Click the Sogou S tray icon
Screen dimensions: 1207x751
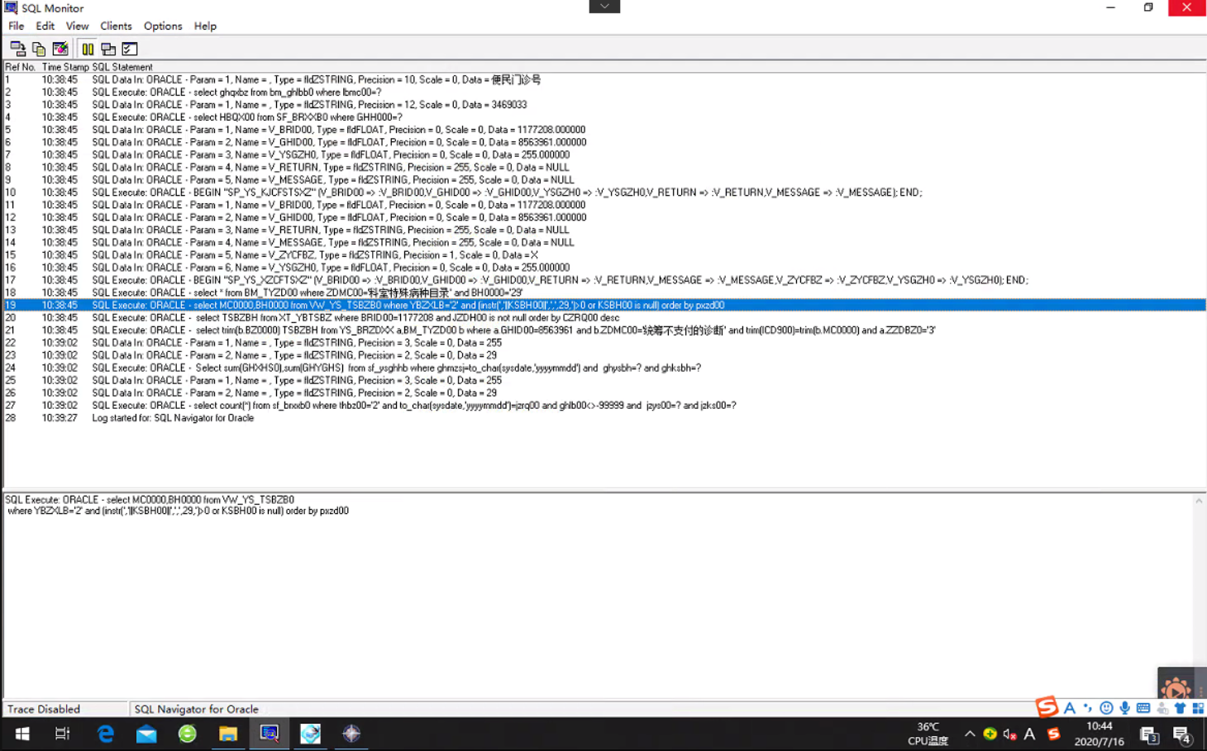coord(1053,734)
